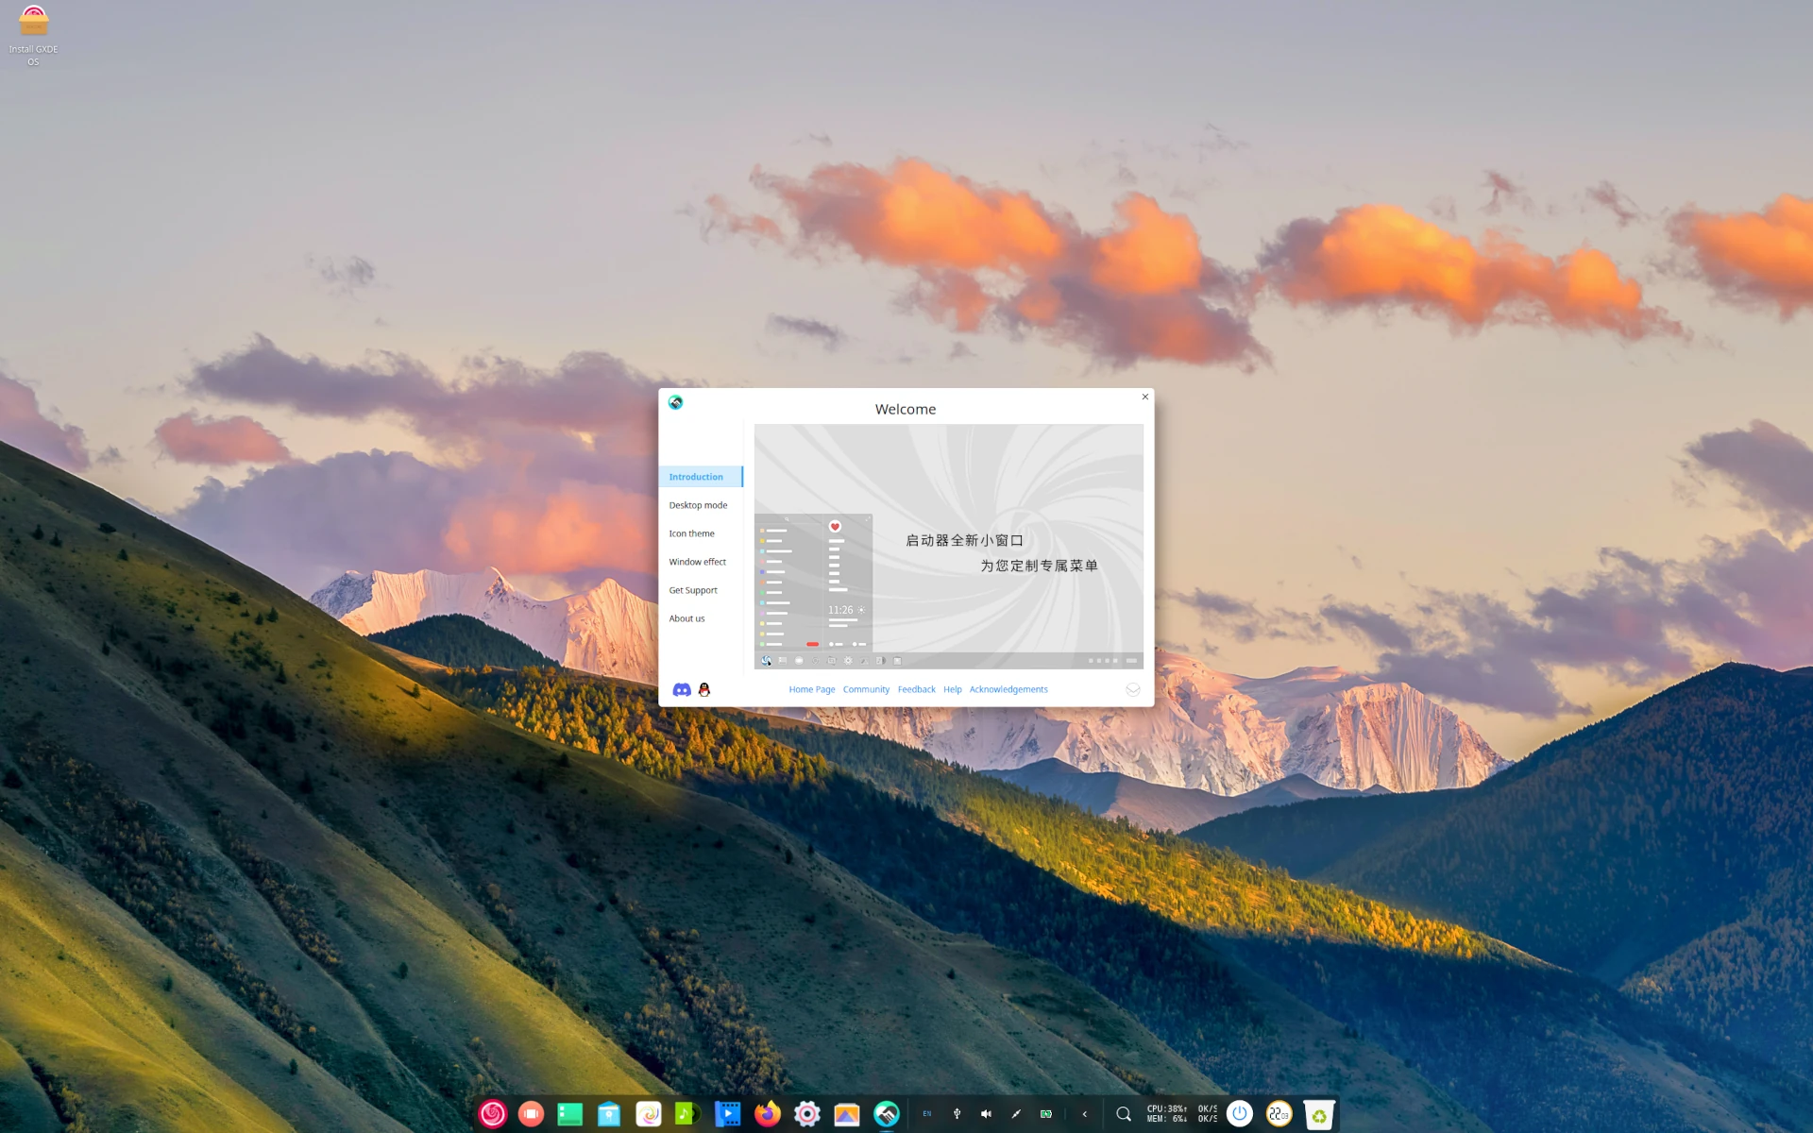Open the Window effect section
1813x1133 pixels.
[697, 562]
